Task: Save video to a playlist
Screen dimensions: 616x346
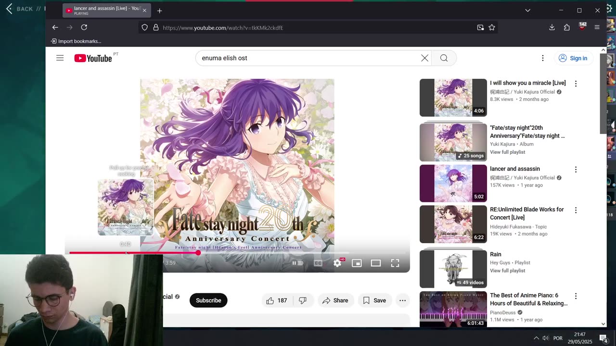Action: click(x=374, y=300)
